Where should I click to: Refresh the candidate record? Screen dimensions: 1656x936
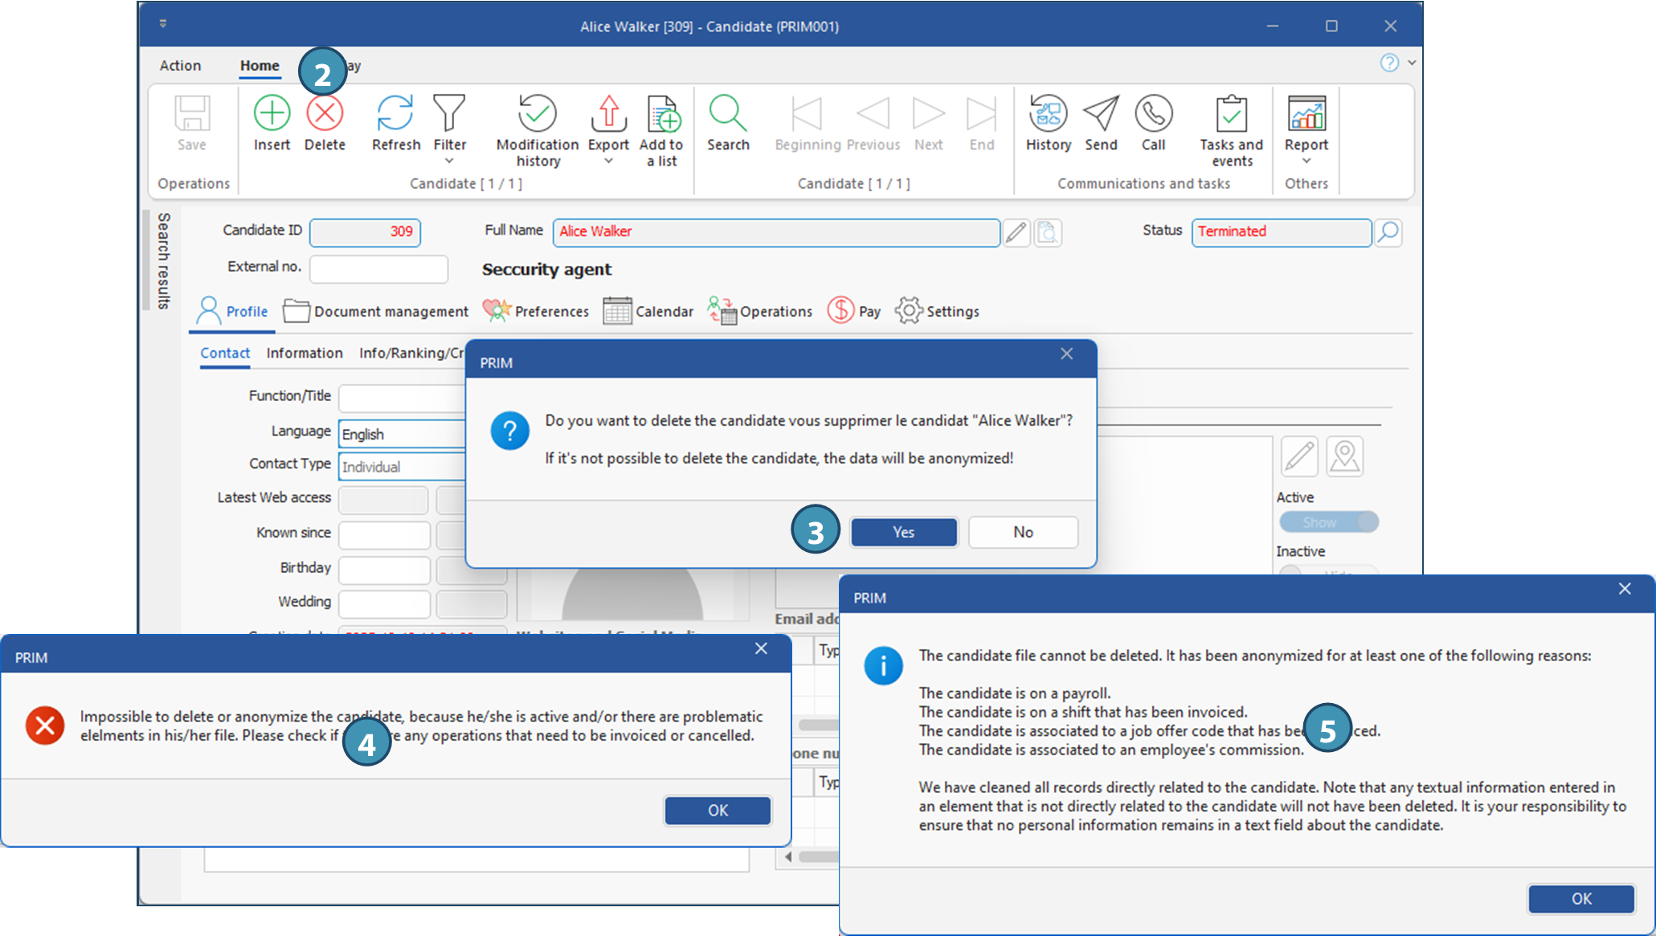395,114
